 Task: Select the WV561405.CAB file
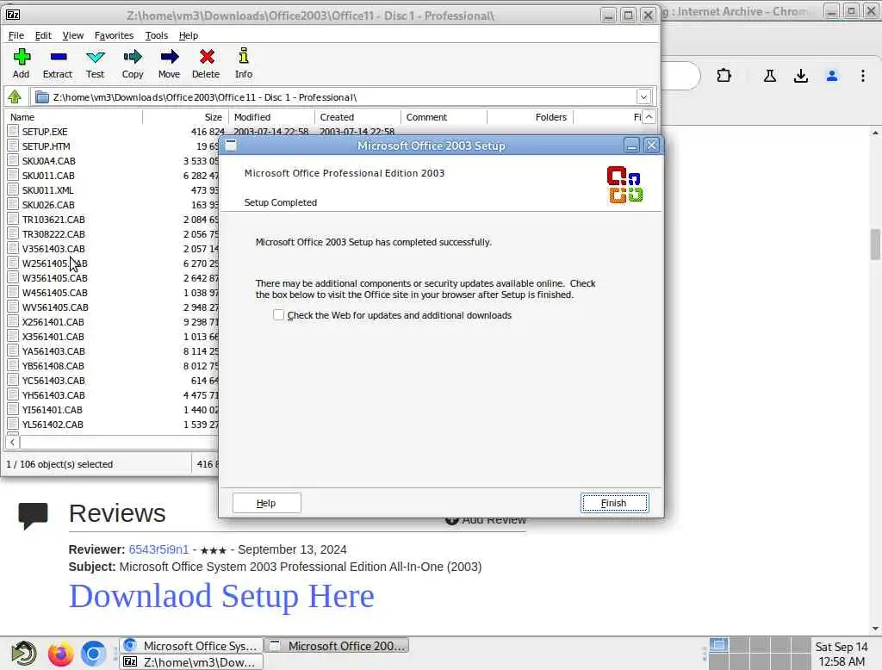click(x=55, y=307)
